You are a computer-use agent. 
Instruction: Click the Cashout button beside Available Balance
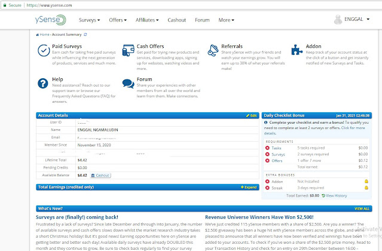point(100,175)
